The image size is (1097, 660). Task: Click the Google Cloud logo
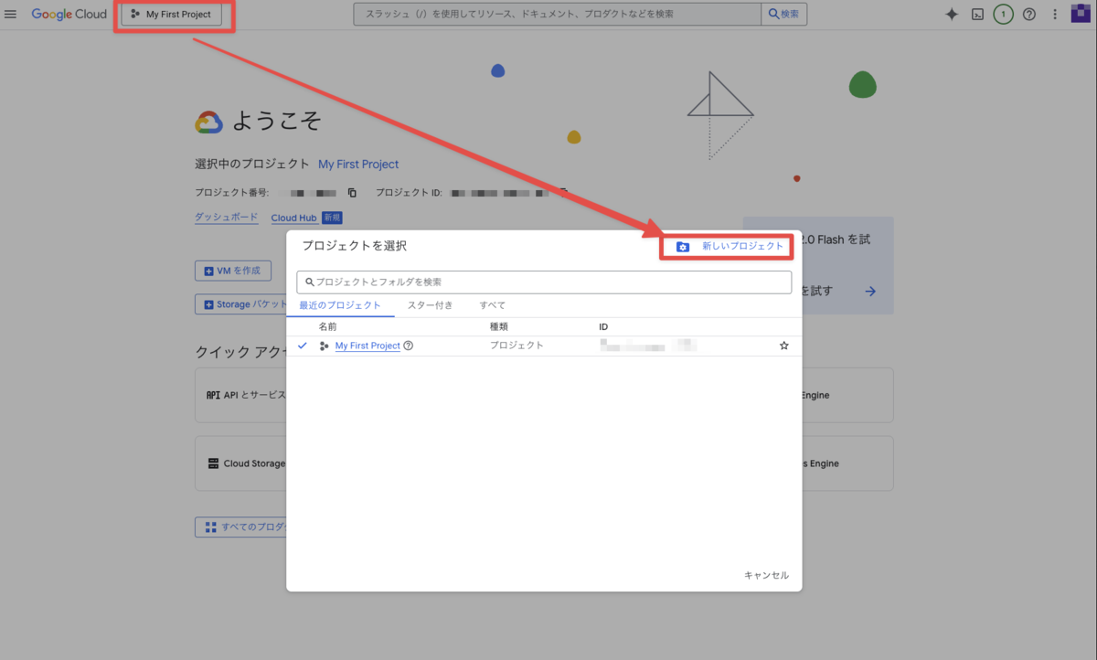point(69,15)
